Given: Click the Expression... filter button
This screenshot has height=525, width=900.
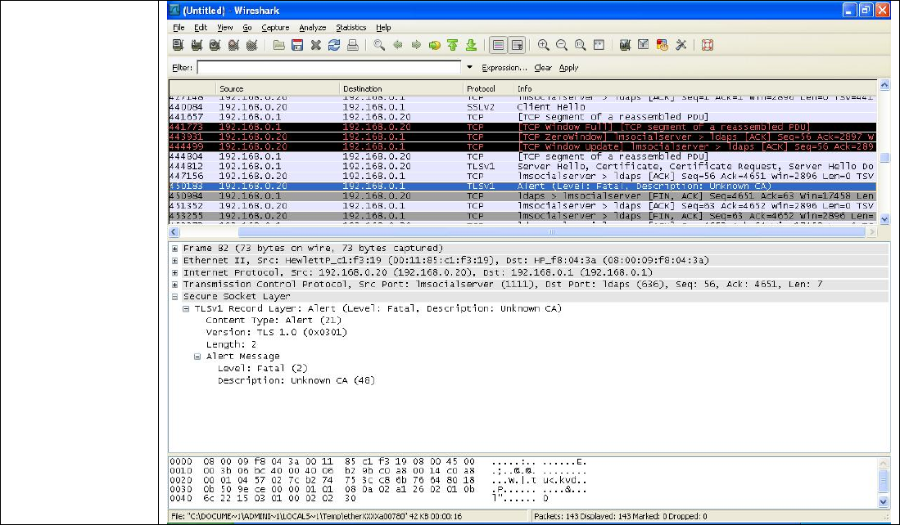Looking at the screenshot, I should (x=504, y=68).
